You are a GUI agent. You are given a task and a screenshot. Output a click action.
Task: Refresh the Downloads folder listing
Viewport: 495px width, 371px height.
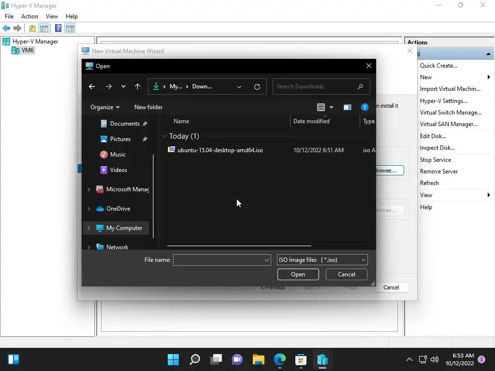pyautogui.click(x=257, y=87)
